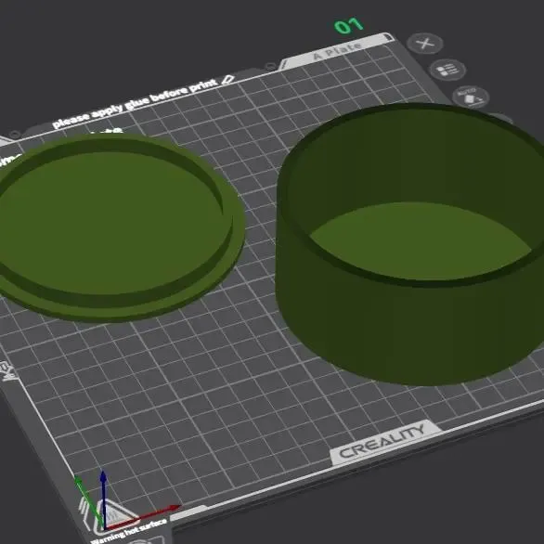Open the plate object list icon
This screenshot has height=544, width=544.
(447, 70)
